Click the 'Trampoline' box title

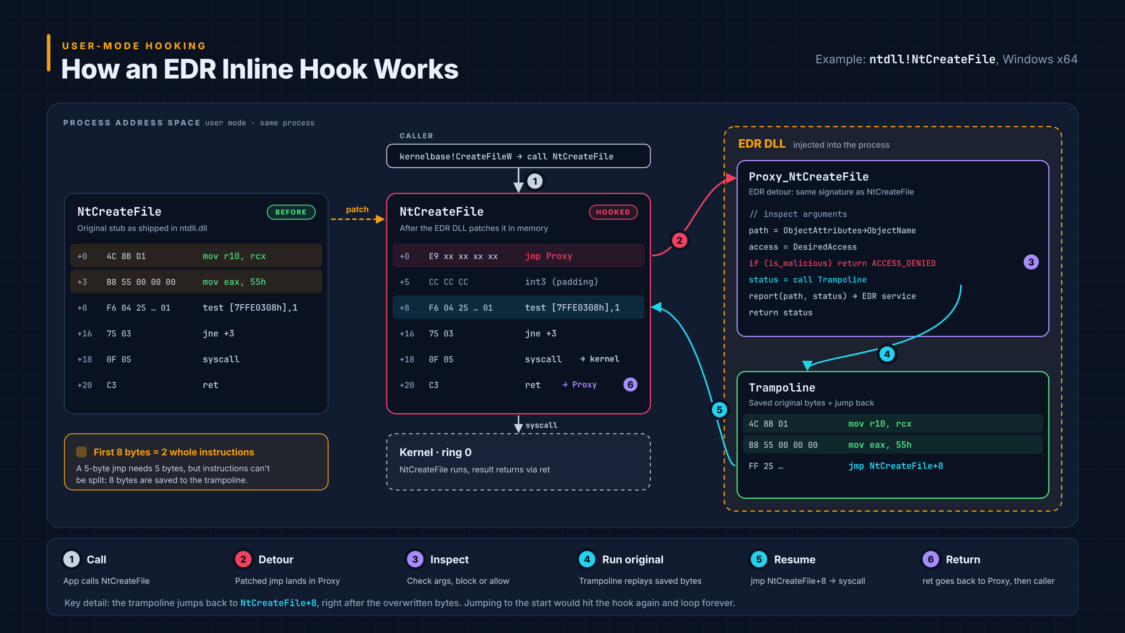click(782, 387)
